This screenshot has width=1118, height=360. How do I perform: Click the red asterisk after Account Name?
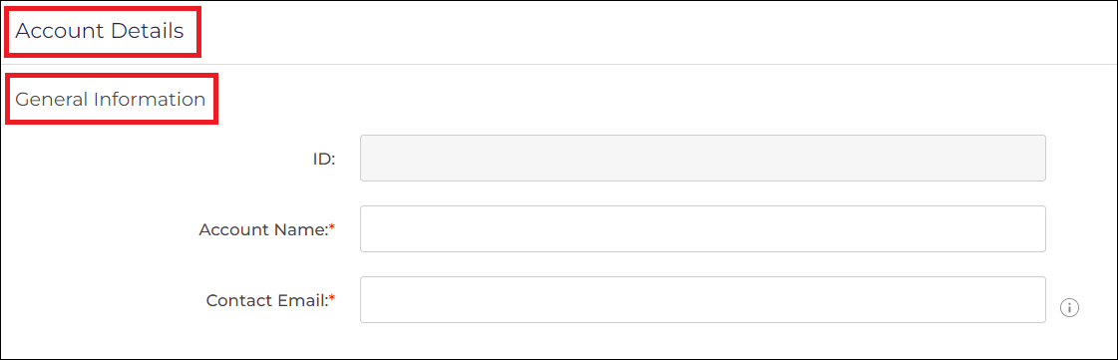click(331, 227)
